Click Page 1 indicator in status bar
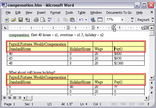 point(10,104)
